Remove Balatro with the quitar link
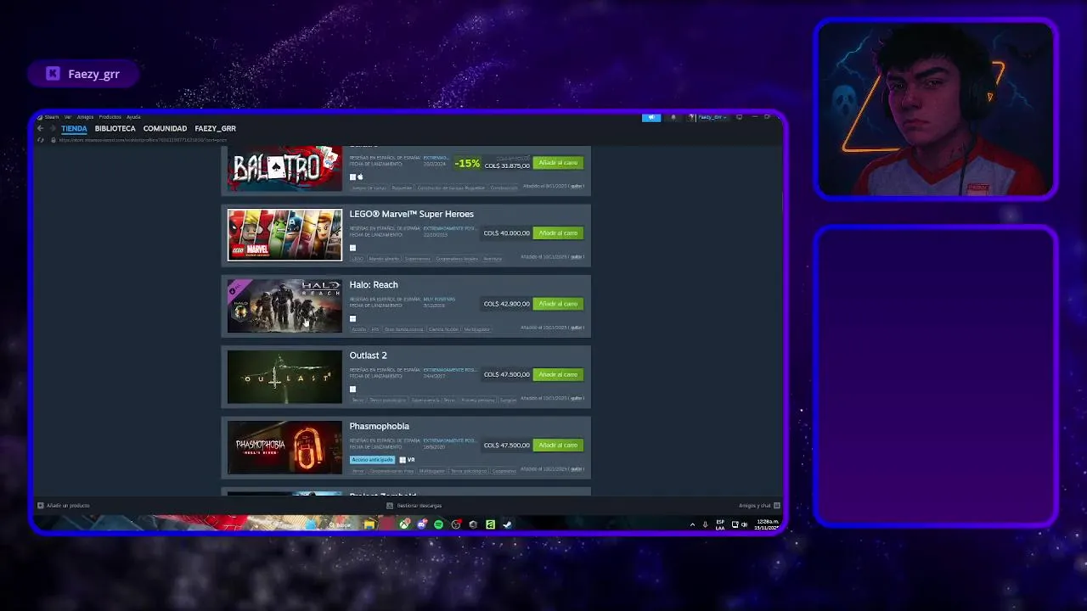Viewport: 1087px width, 611px height. (x=577, y=186)
